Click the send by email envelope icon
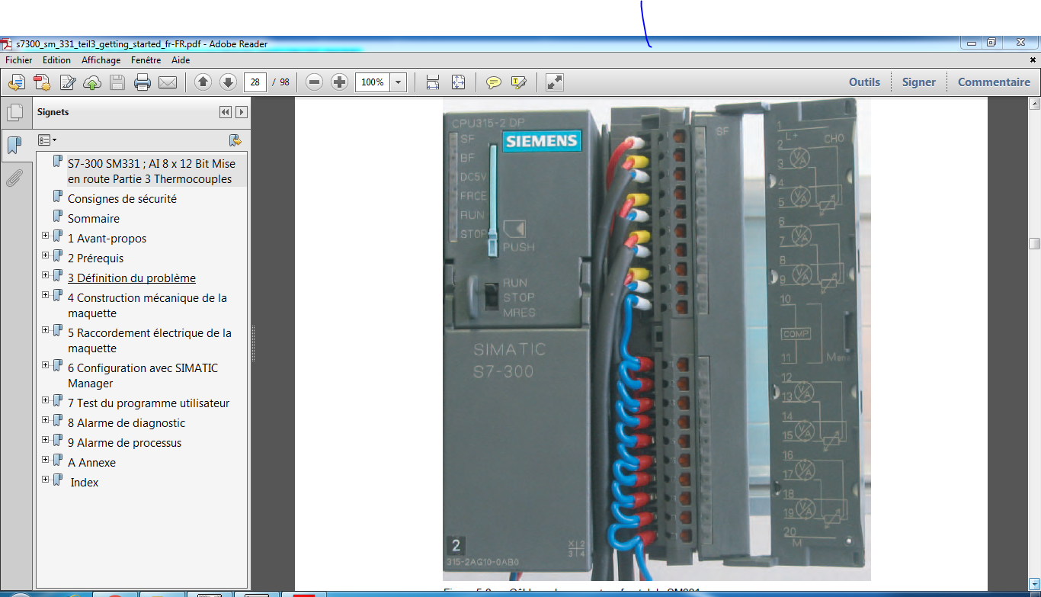 point(168,82)
